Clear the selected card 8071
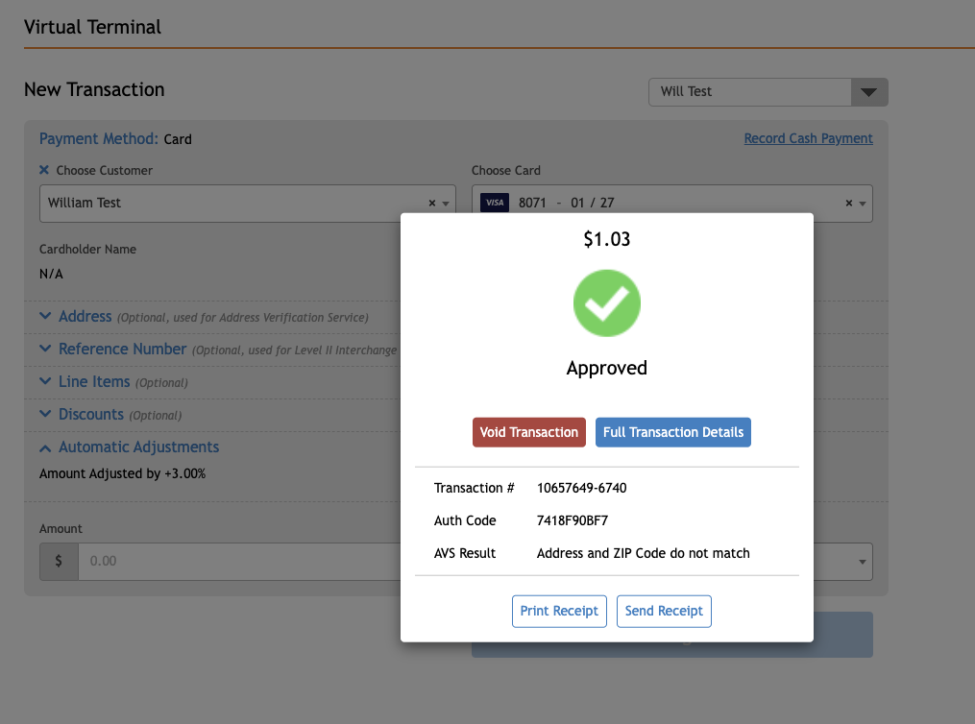 pyautogui.click(x=848, y=204)
